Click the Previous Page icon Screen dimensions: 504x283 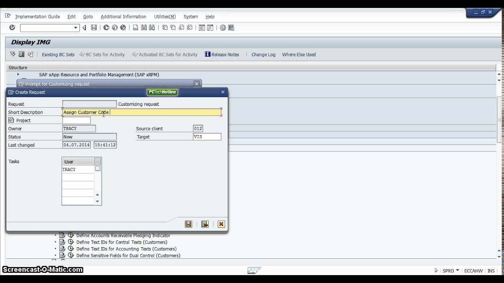173,28
